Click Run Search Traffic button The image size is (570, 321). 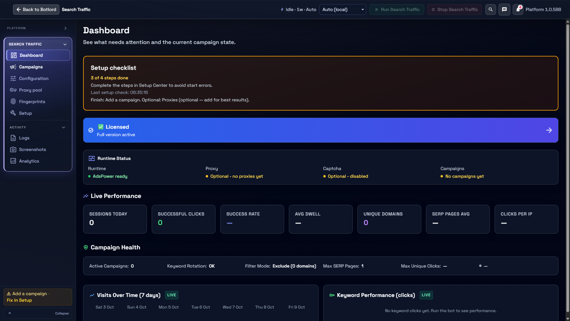(x=397, y=10)
